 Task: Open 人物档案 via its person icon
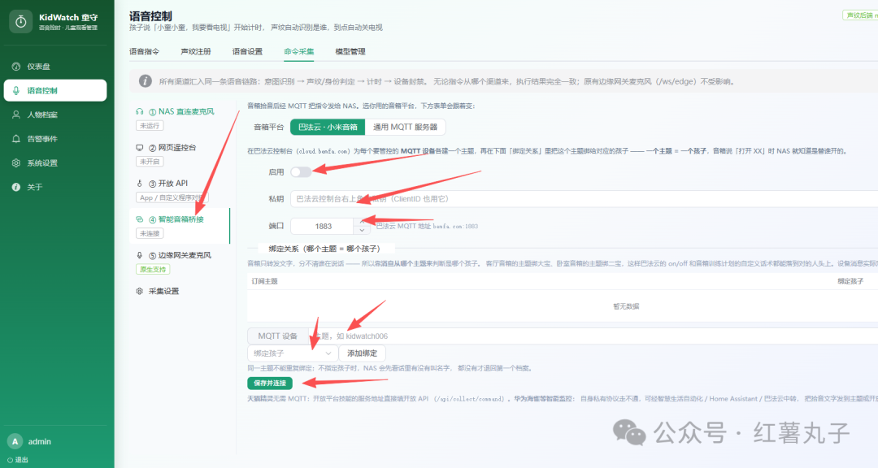point(15,115)
